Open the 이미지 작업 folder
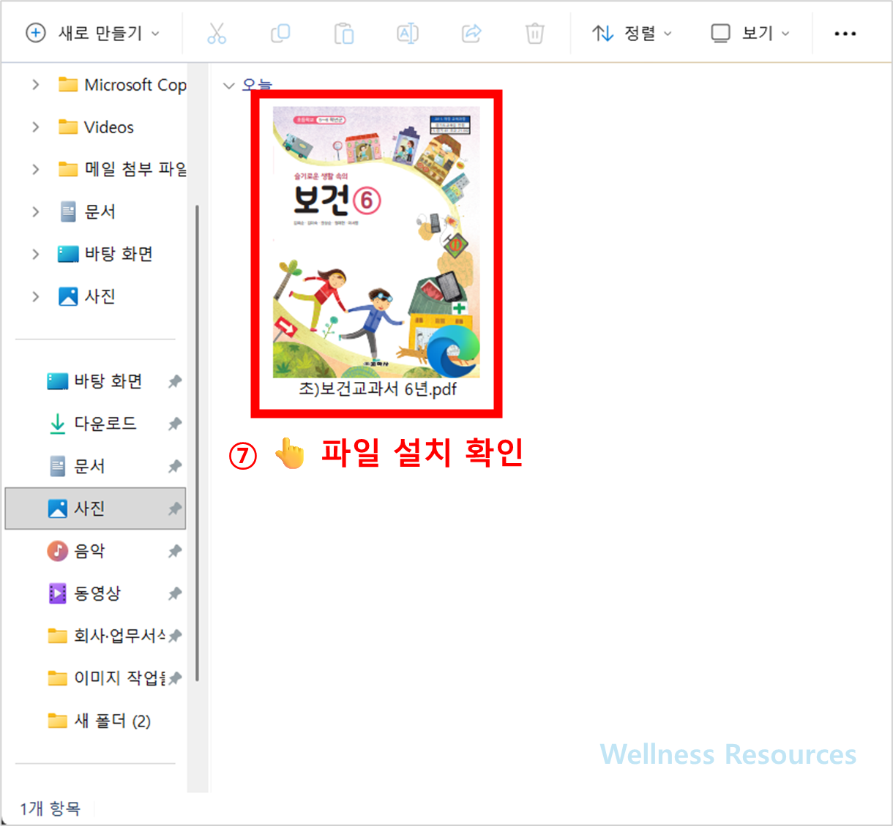Viewport: 893px width, 826px height. (x=107, y=678)
